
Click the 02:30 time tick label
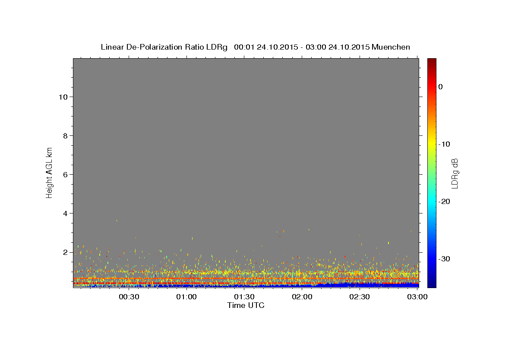(360, 297)
